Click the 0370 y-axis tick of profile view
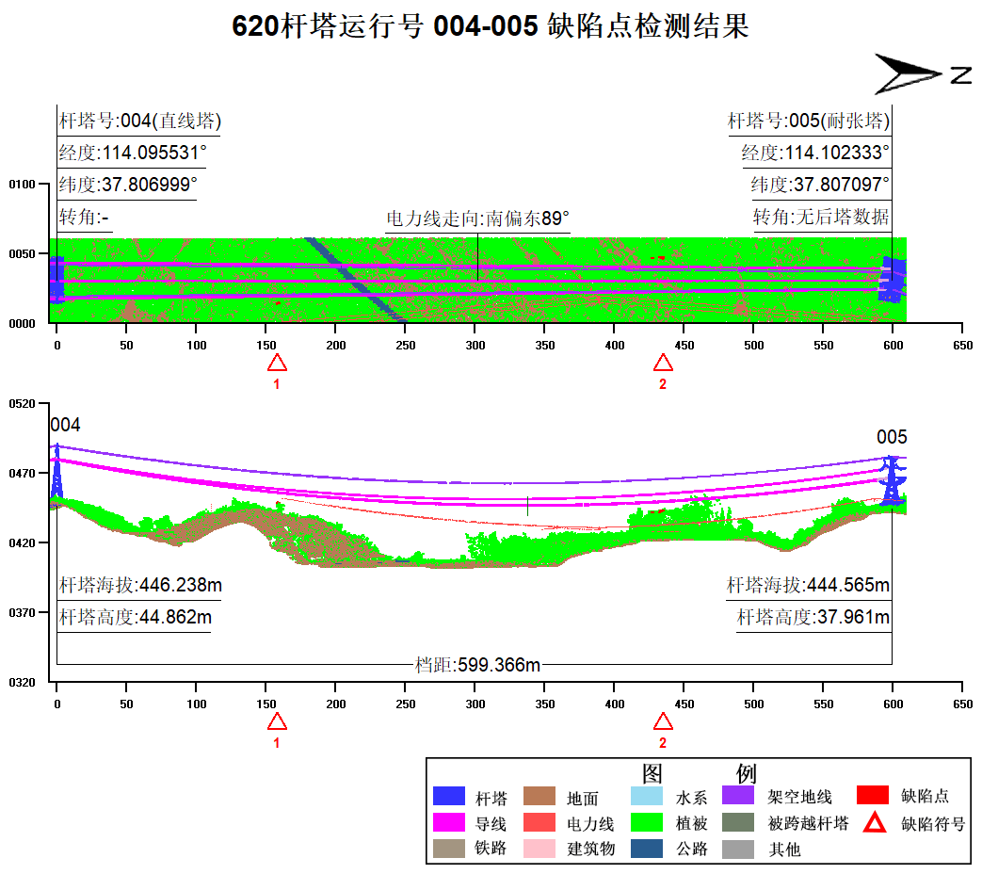This screenshot has height=874, width=982. 22,613
